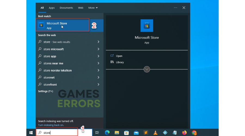Screen dimensions: 245x136
Task: Open Microsoft Edge from the taskbar
Action: 107,132
